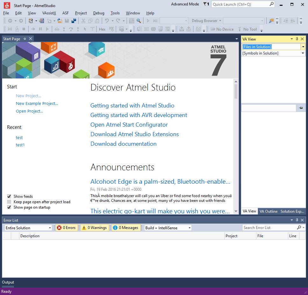Click the Download Atmel Studio Extensions link
Screen dimensions: 308x295
coord(134,134)
